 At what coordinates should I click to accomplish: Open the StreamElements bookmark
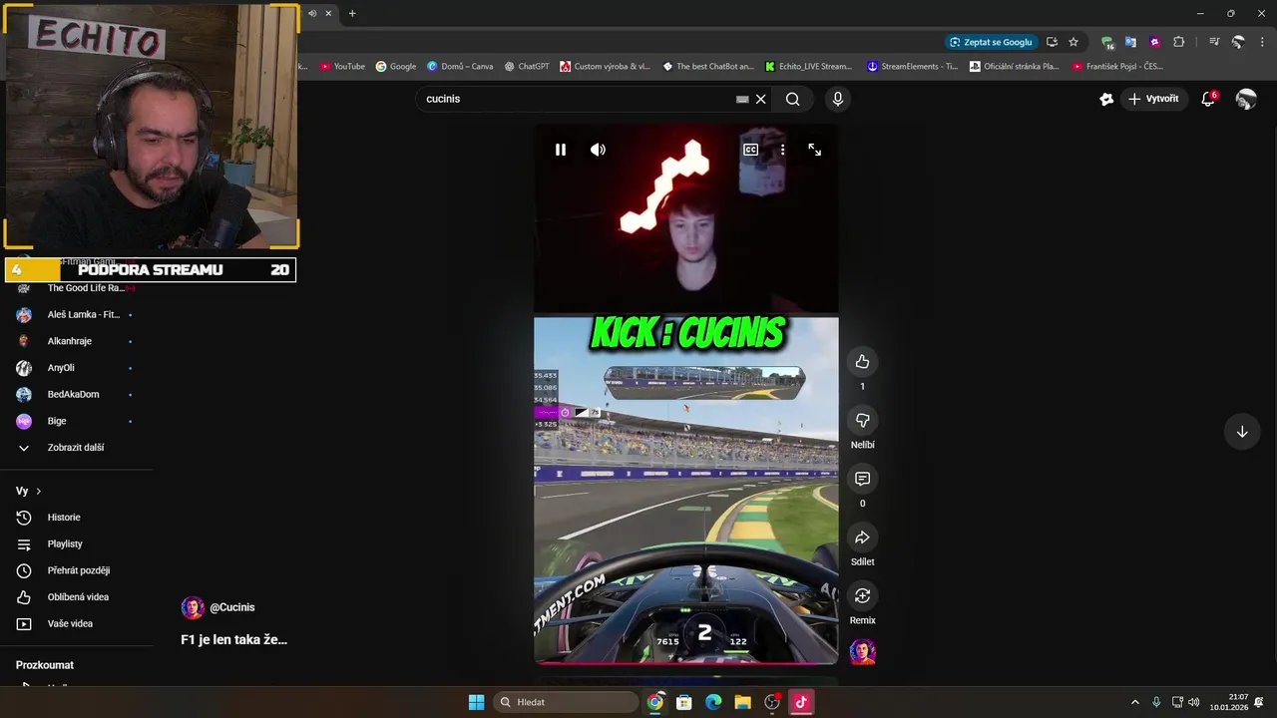912,67
